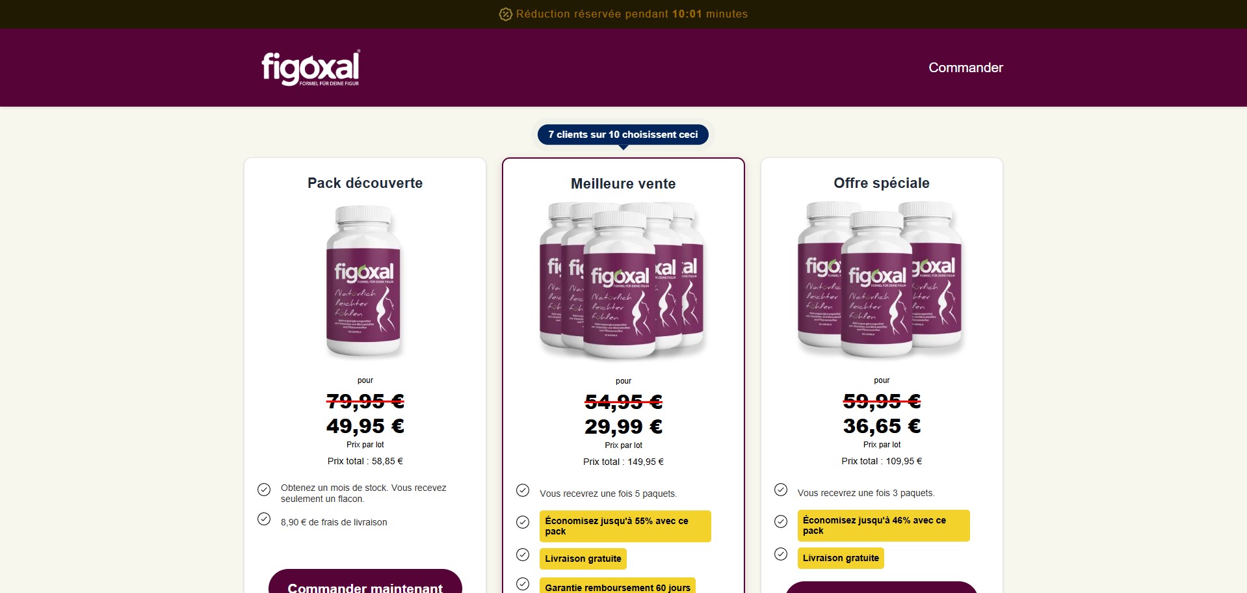Click 'Livraison gratuite' tag in Offre spéciale
The width and height of the screenshot is (1247, 593).
[x=841, y=558]
